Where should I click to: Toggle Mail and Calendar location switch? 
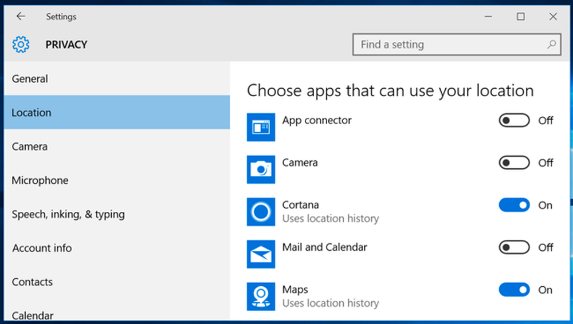pyautogui.click(x=514, y=247)
